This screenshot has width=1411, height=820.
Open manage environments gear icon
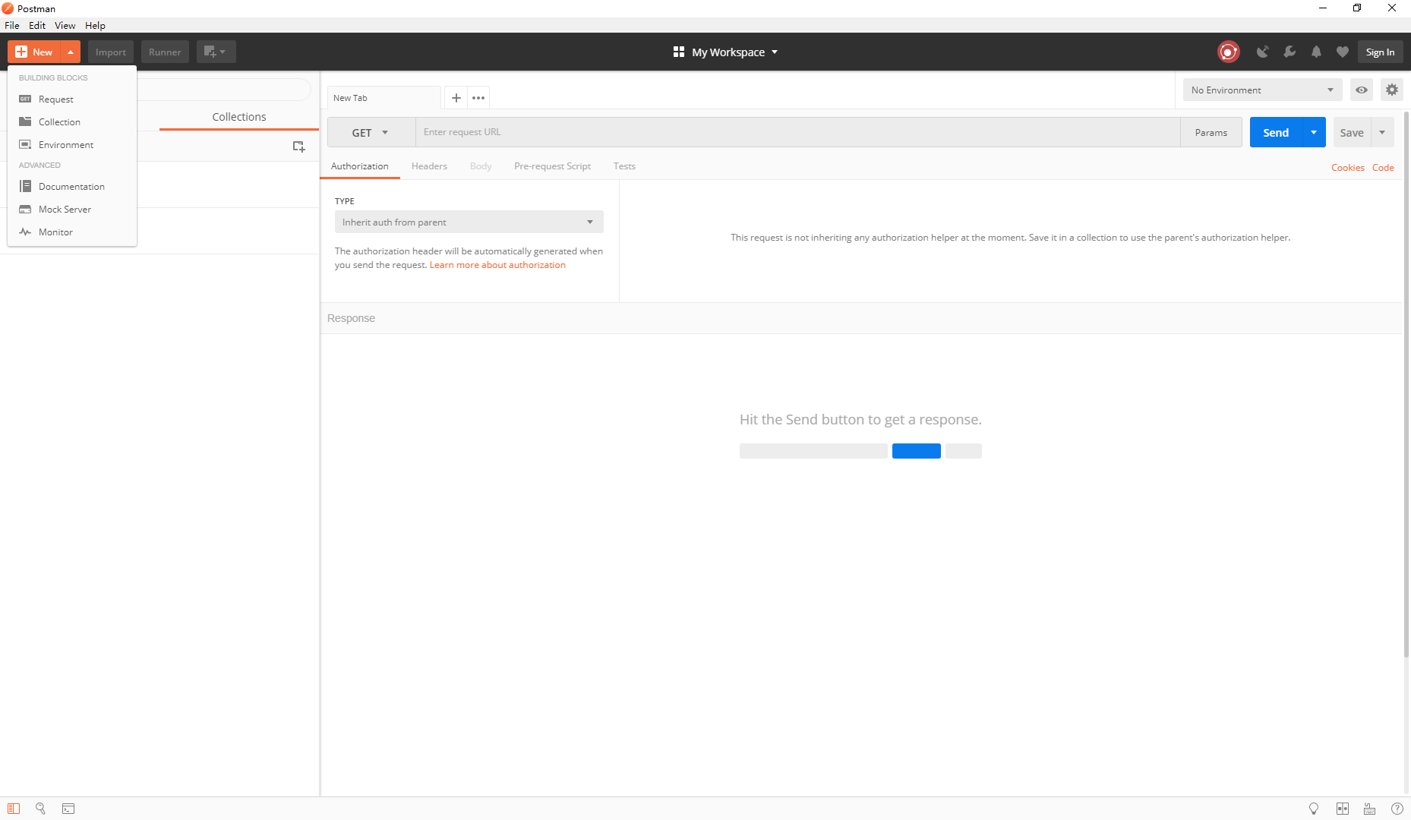(1392, 90)
